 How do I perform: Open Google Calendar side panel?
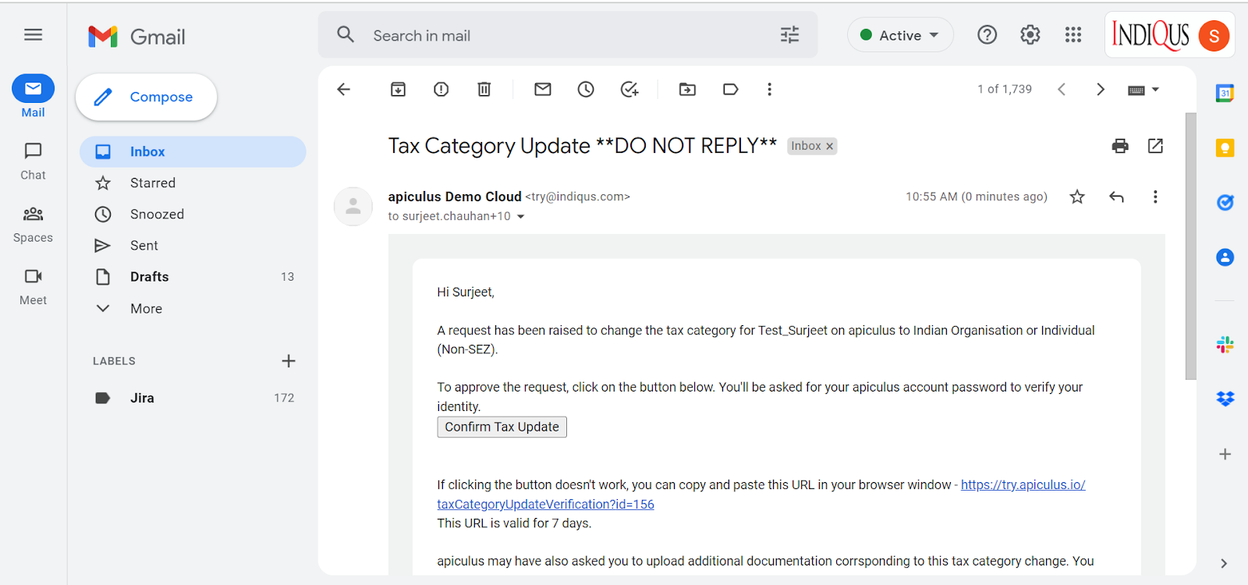click(1225, 94)
